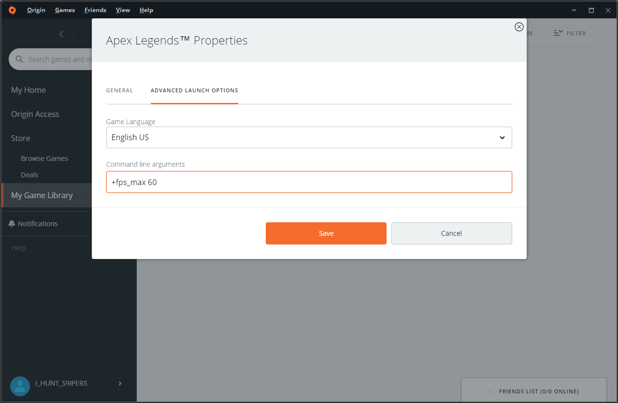The image size is (618, 403).
Task: Cancel the properties dialog
Action: tap(452, 233)
